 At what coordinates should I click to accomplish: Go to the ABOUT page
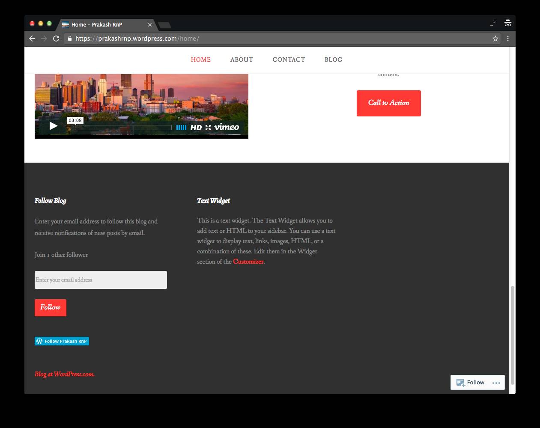click(242, 59)
